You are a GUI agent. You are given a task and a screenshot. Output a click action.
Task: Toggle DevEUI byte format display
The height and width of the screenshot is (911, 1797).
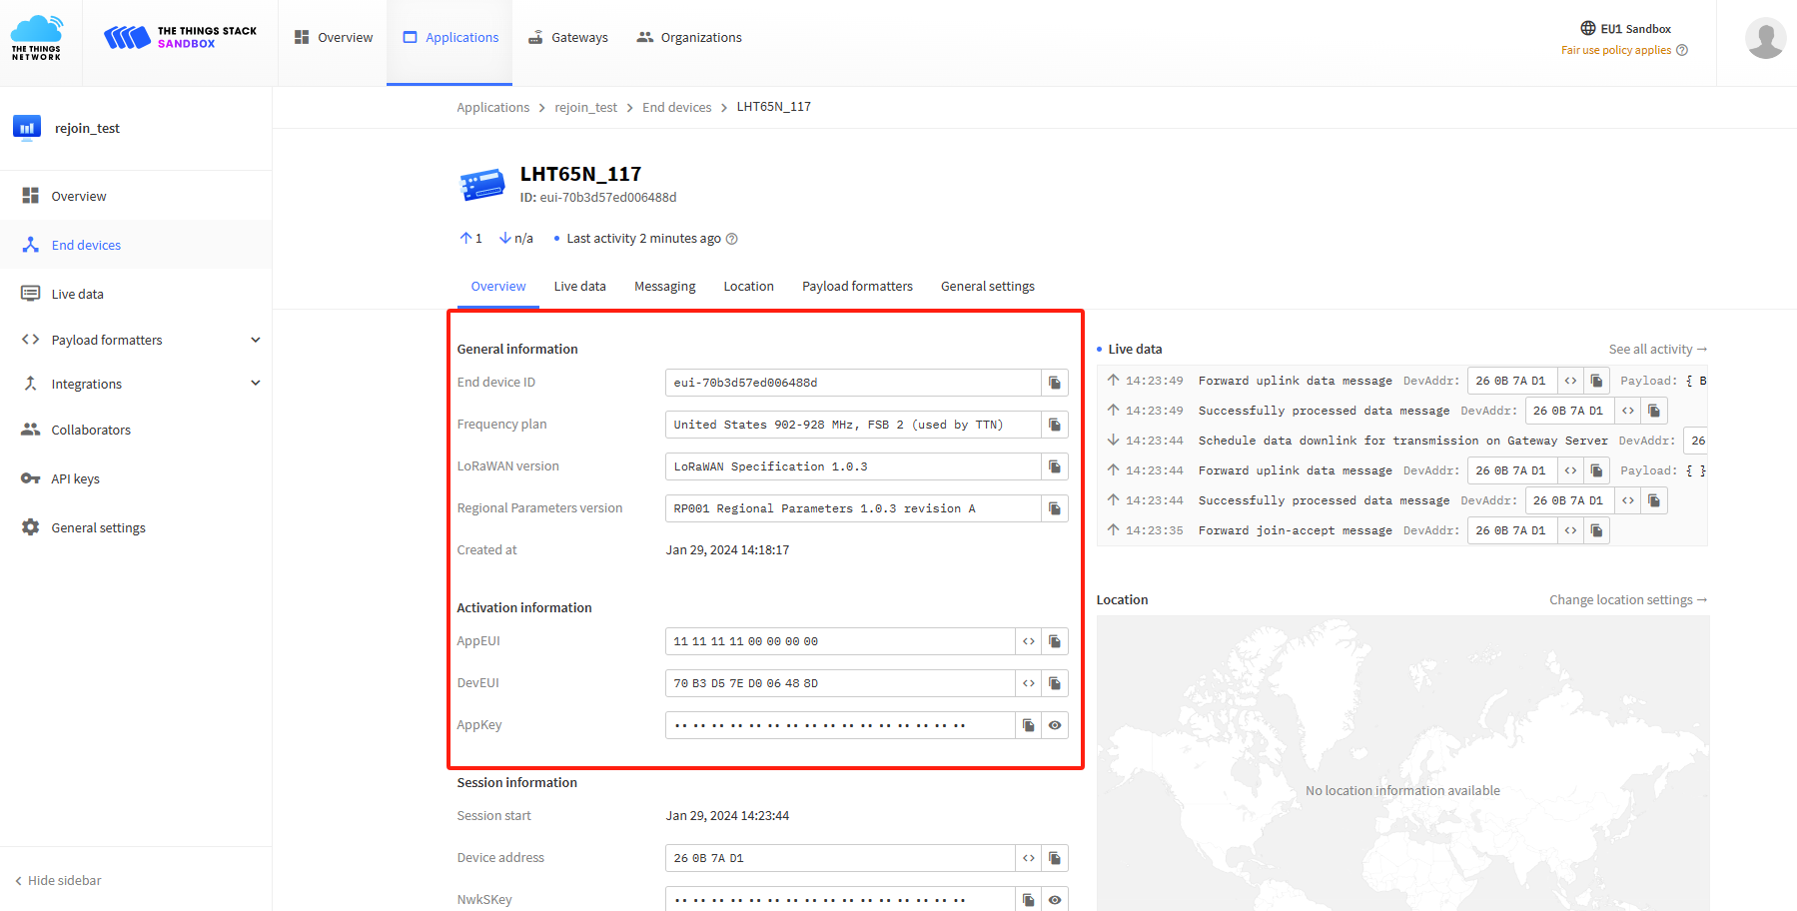1029,683
